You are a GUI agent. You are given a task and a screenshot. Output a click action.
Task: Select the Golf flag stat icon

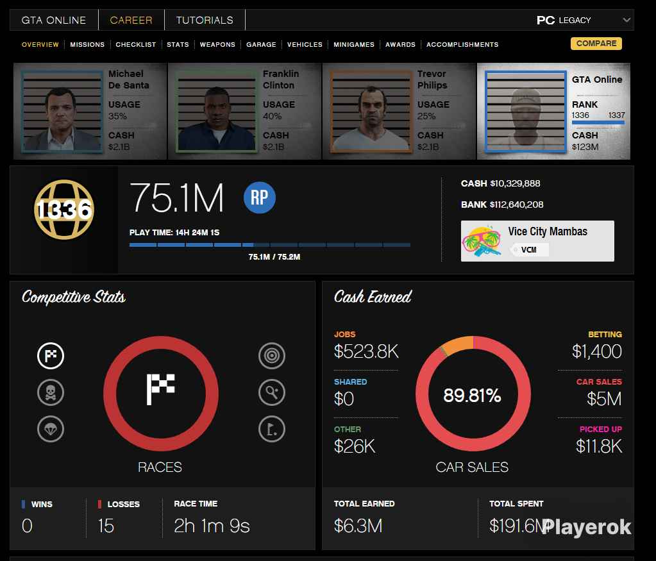pos(272,429)
